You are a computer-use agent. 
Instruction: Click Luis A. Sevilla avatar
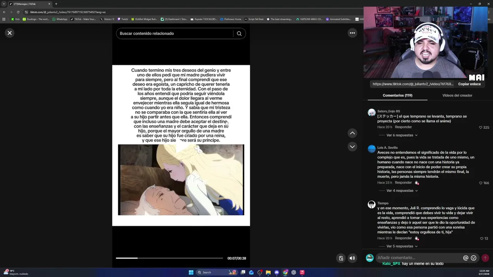pos(372,149)
